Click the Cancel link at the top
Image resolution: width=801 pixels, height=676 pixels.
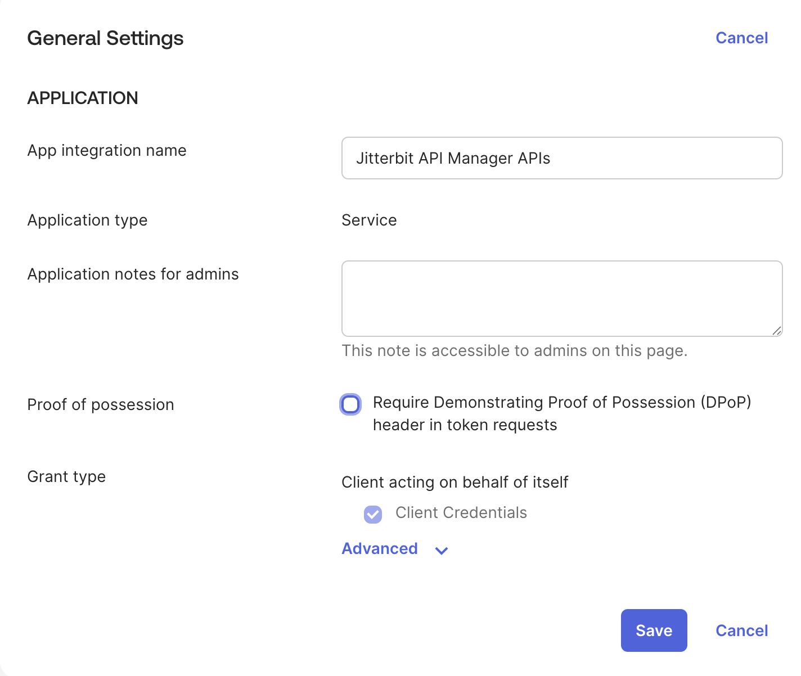pyautogui.click(x=741, y=38)
